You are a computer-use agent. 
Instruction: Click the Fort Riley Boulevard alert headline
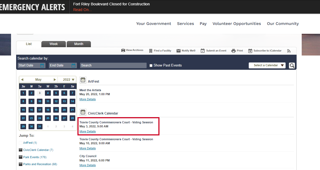pos(111,4)
